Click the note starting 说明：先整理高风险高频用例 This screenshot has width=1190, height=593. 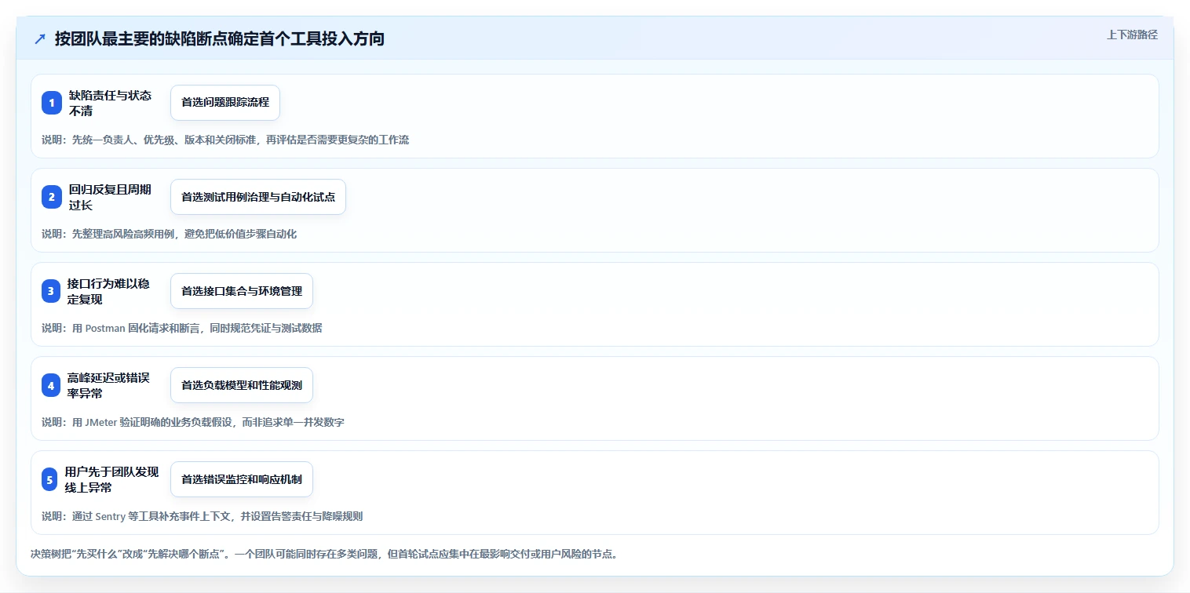pyautogui.click(x=169, y=234)
